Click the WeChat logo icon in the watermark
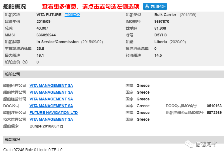The width and height of the screenshot is (224, 154). pyautogui.click(x=189, y=144)
